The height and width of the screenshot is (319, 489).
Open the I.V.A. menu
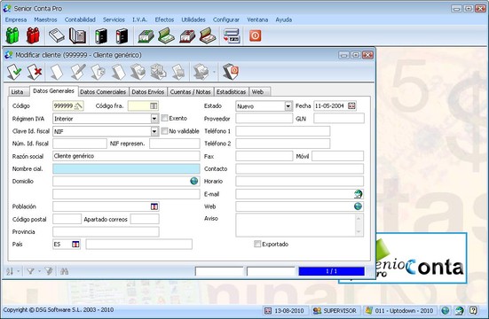pos(139,19)
